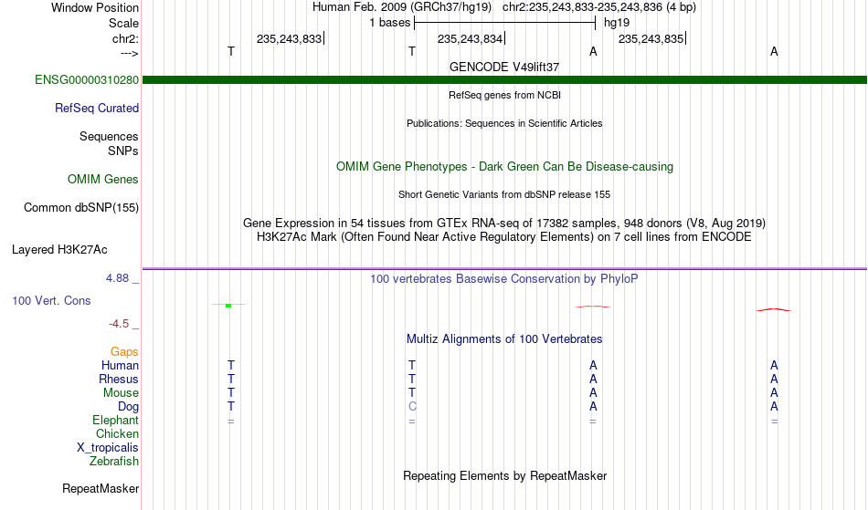Click the RepeatMasker track label
Image resolution: width=868 pixels, height=510 pixels.
[x=101, y=488]
